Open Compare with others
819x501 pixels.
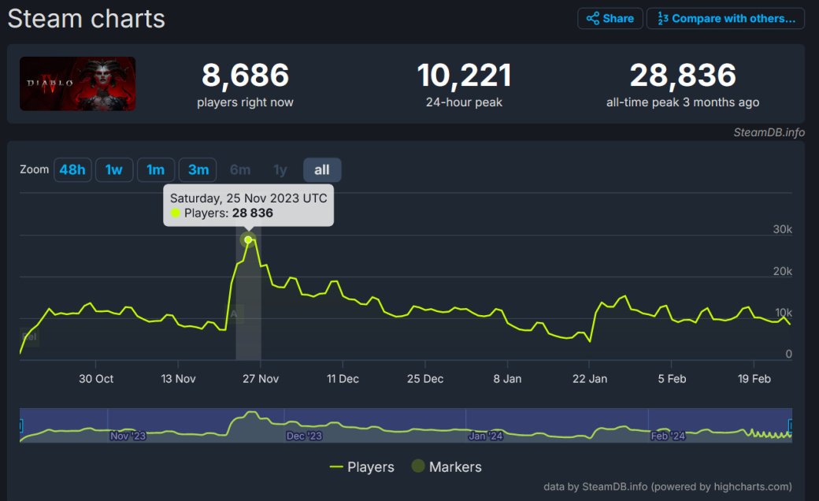(x=725, y=19)
